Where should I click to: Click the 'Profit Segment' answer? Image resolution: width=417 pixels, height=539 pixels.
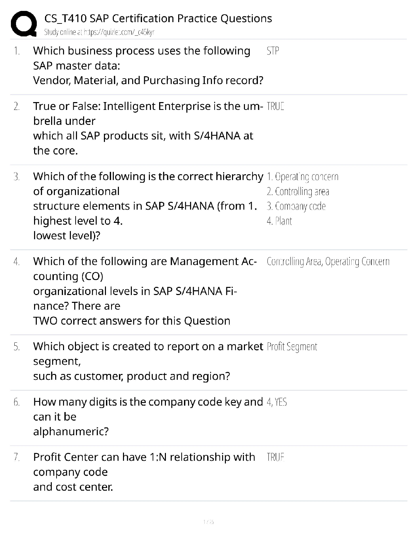click(x=292, y=347)
